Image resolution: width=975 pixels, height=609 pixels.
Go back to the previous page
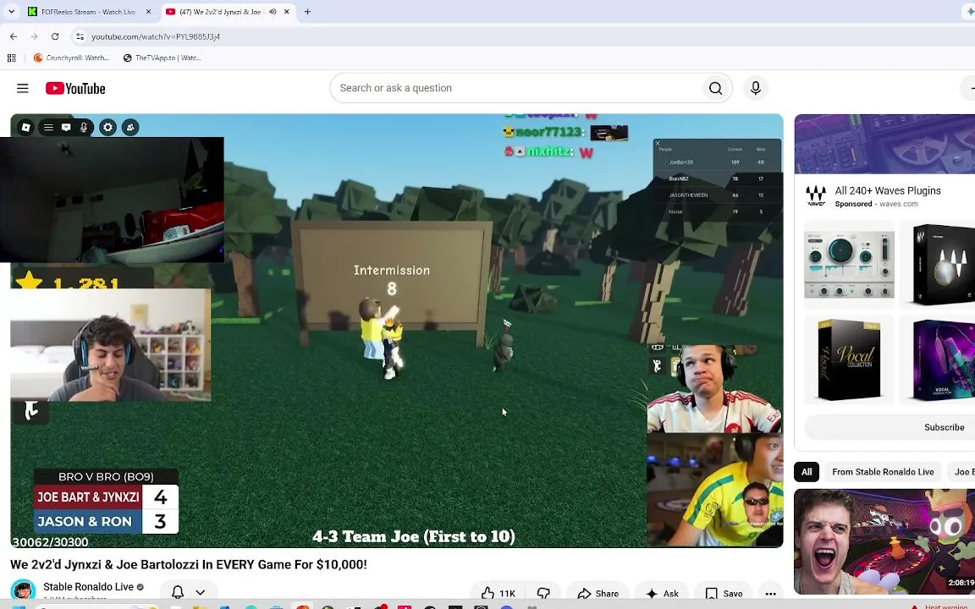point(14,36)
